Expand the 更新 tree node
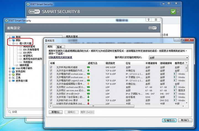 (10, 75)
